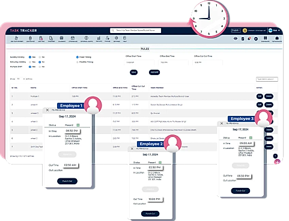Click the Office End Time field
The width and height of the screenshot is (289, 221).
(174, 62)
